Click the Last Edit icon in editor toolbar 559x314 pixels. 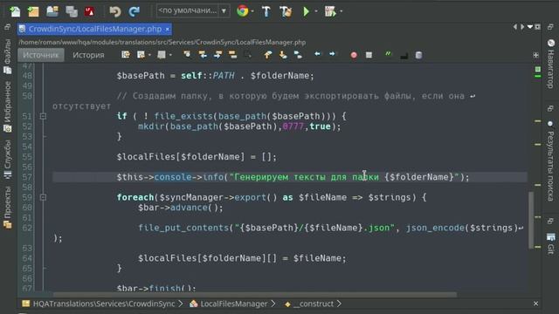coord(126,54)
